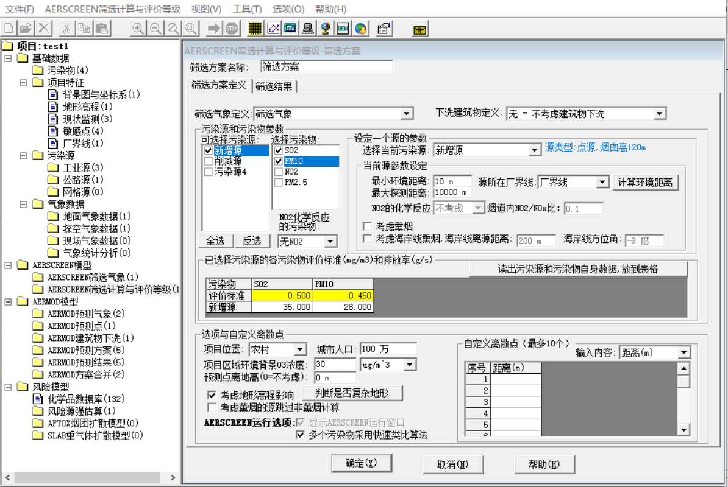Viewport: 728px width, 487px height.
Task: Click the computer monitor toolbar icon
Action: click(x=307, y=28)
